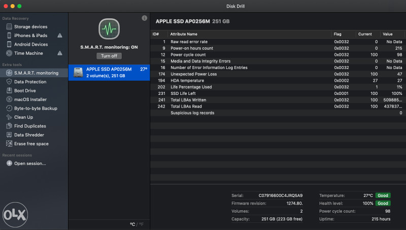
Task: Open Storage devices section
Action: click(x=31, y=27)
